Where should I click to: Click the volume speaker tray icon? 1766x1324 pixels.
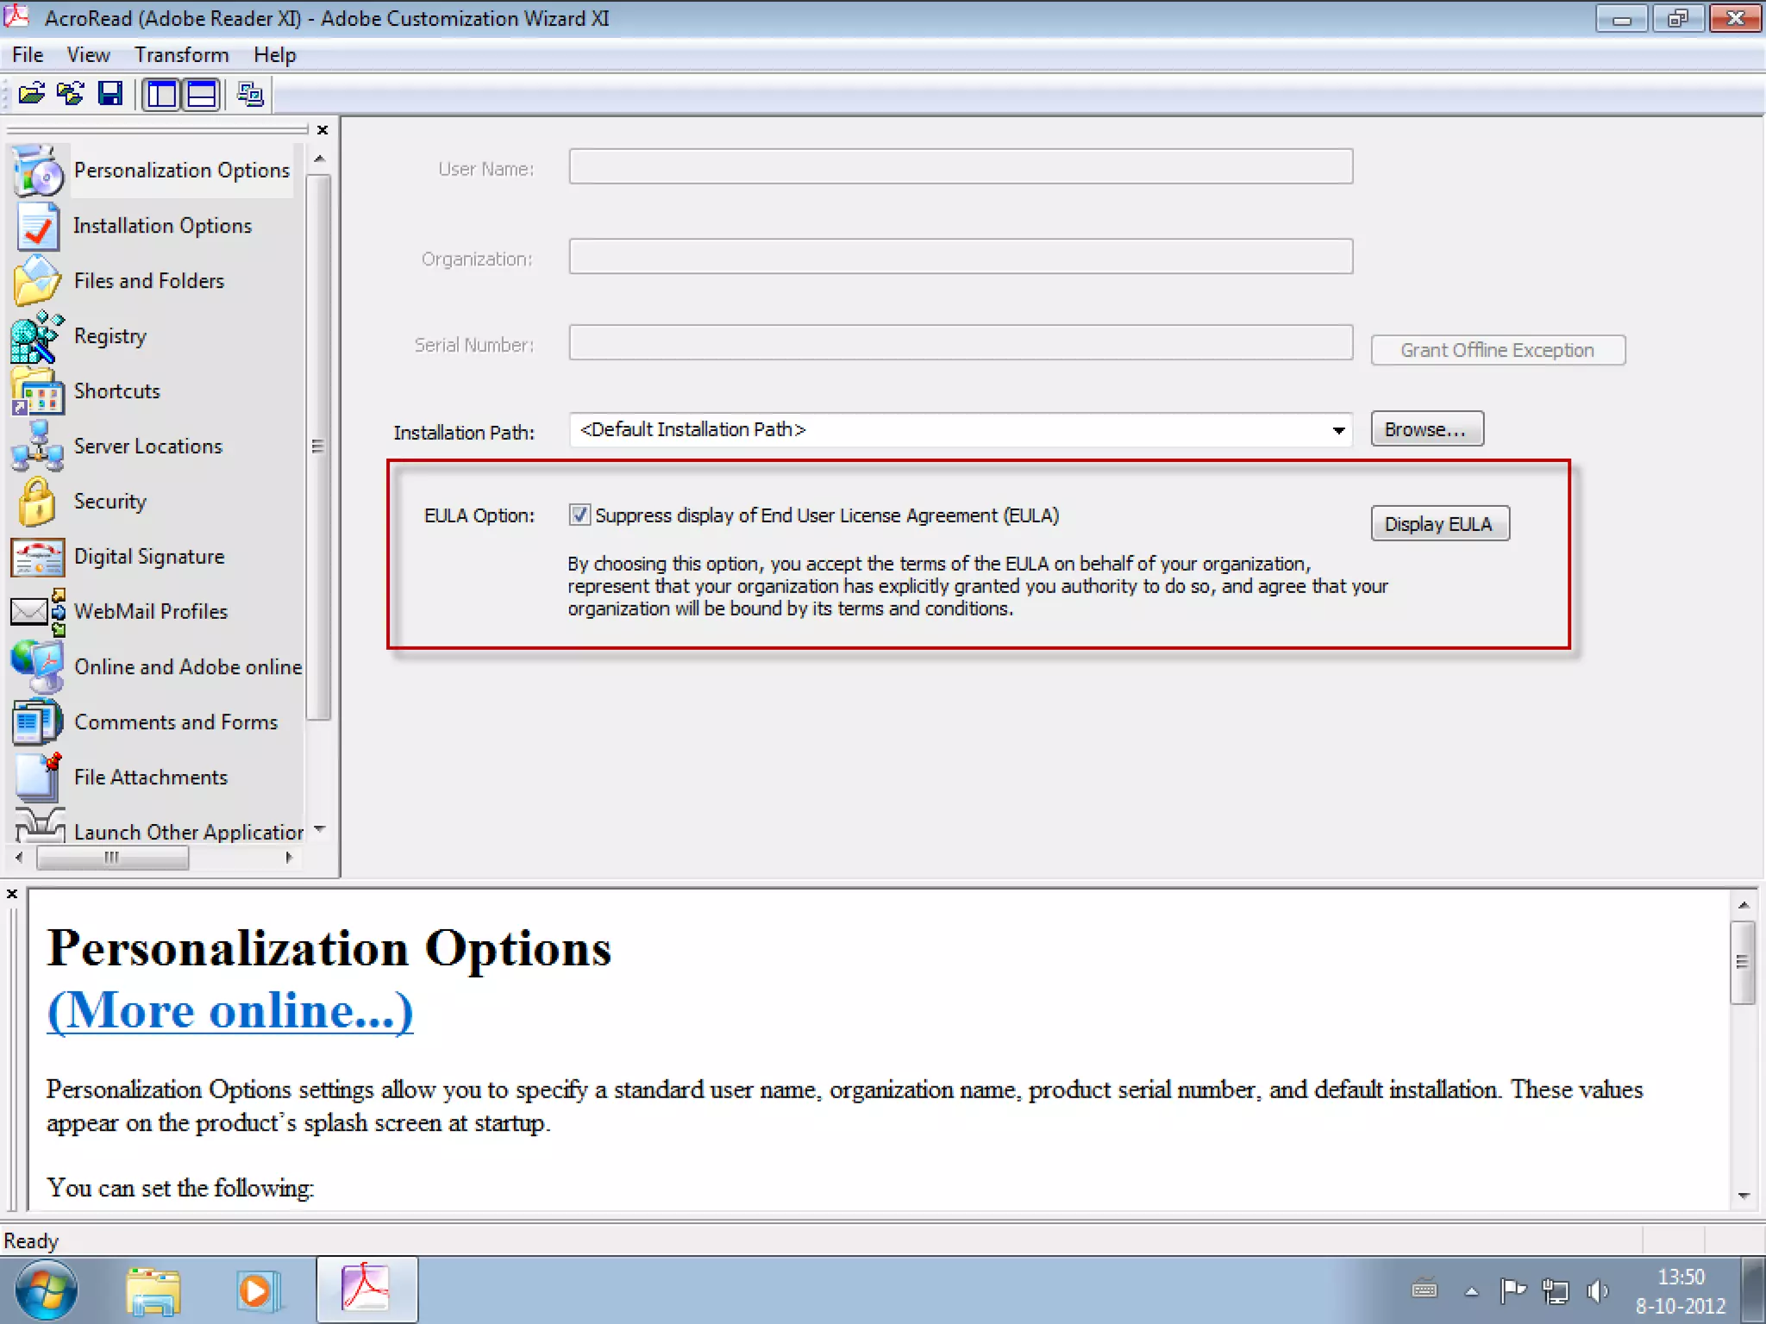coord(1598,1290)
